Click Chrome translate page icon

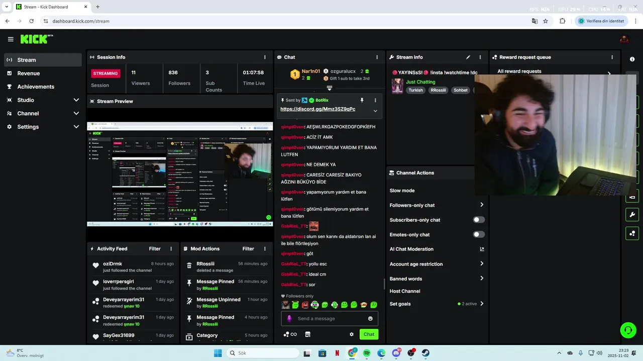[535, 21]
